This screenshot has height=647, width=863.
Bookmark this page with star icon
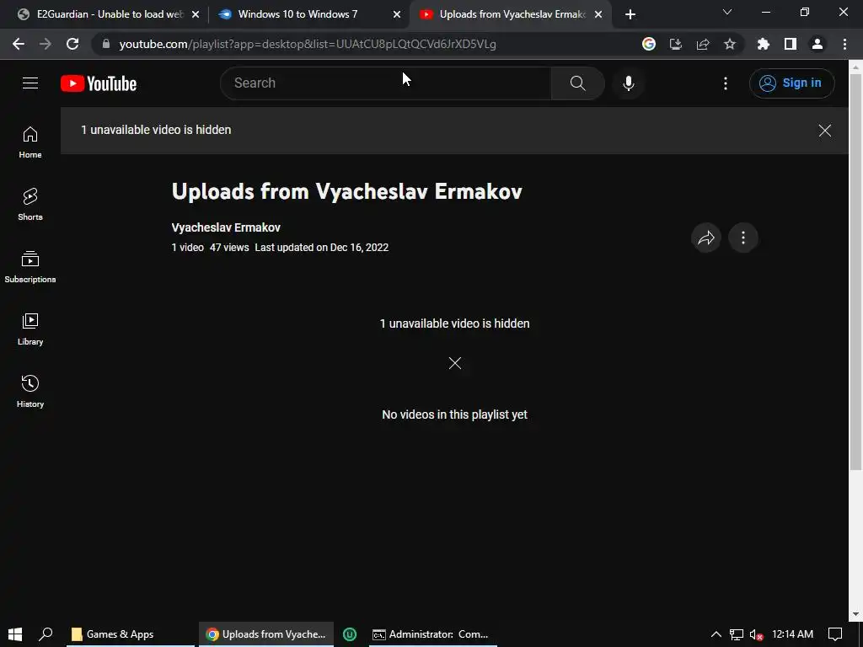[x=730, y=44]
